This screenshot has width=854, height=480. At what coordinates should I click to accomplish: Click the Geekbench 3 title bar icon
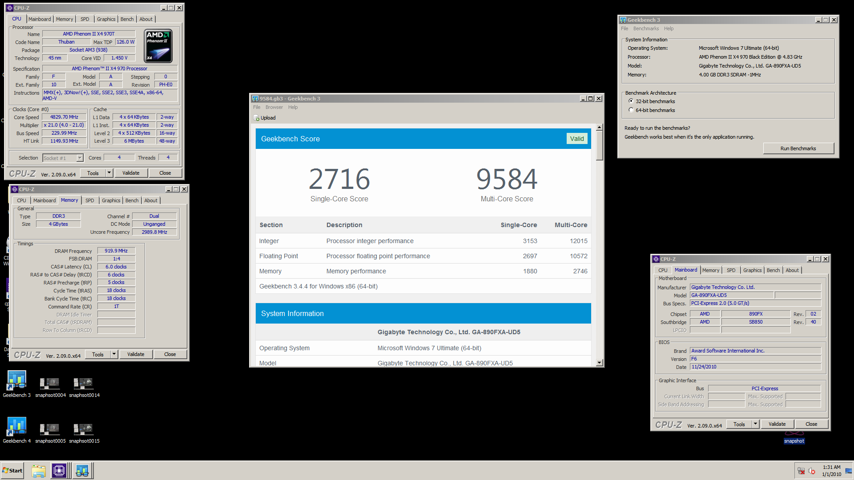pos(623,20)
